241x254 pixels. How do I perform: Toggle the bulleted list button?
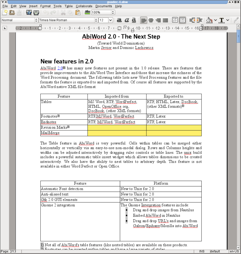coord(183,20)
